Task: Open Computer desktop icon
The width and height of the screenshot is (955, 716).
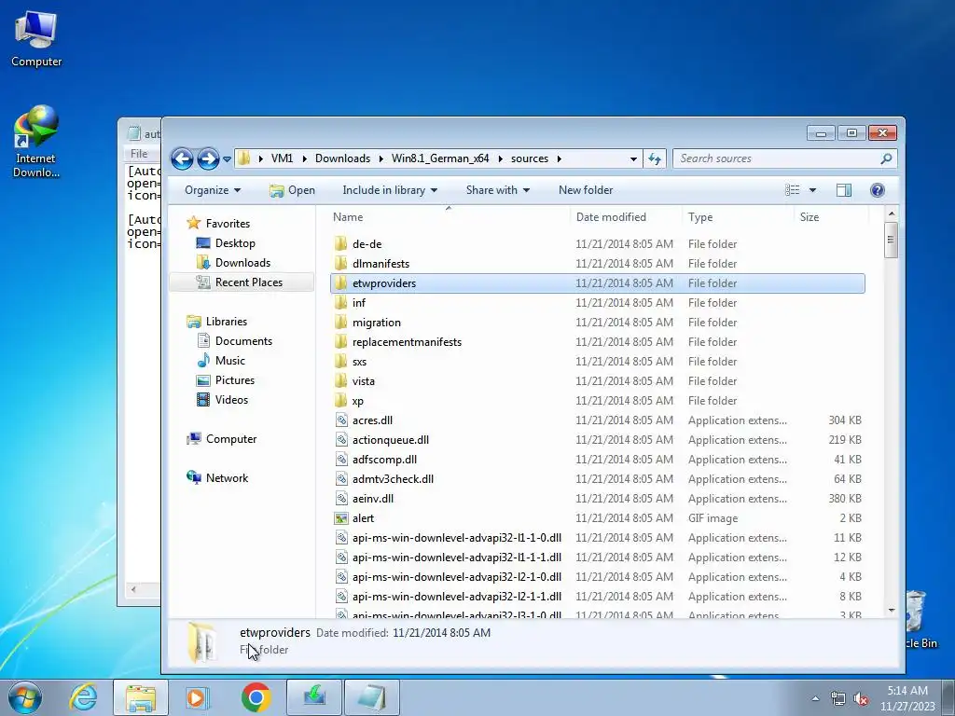Action: click(36, 38)
